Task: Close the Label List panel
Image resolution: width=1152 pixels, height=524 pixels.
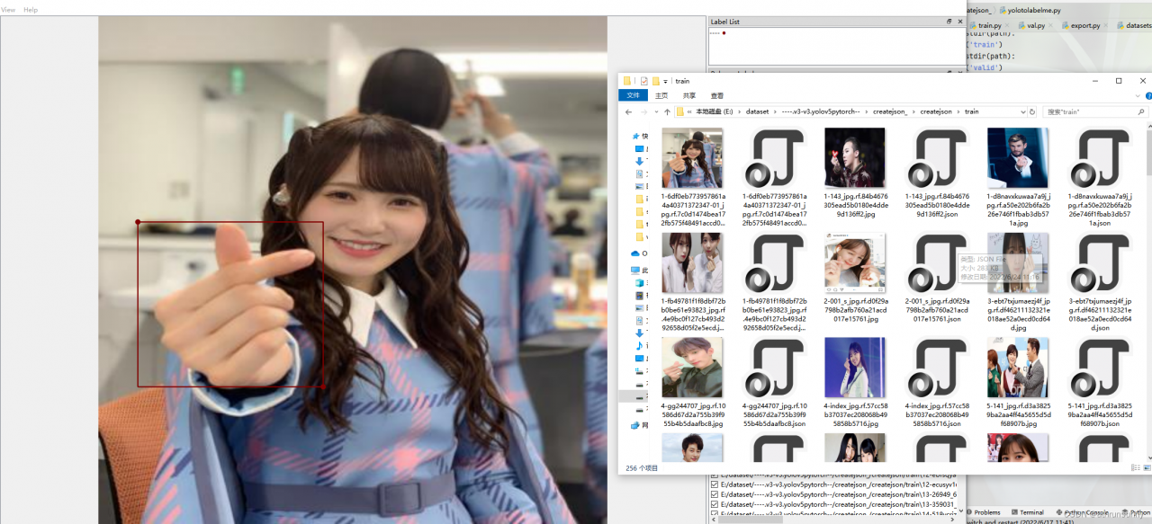Action: point(959,22)
